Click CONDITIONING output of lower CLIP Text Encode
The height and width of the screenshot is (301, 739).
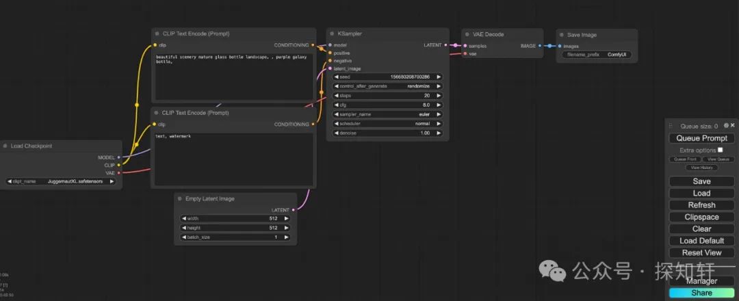pos(313,125)
